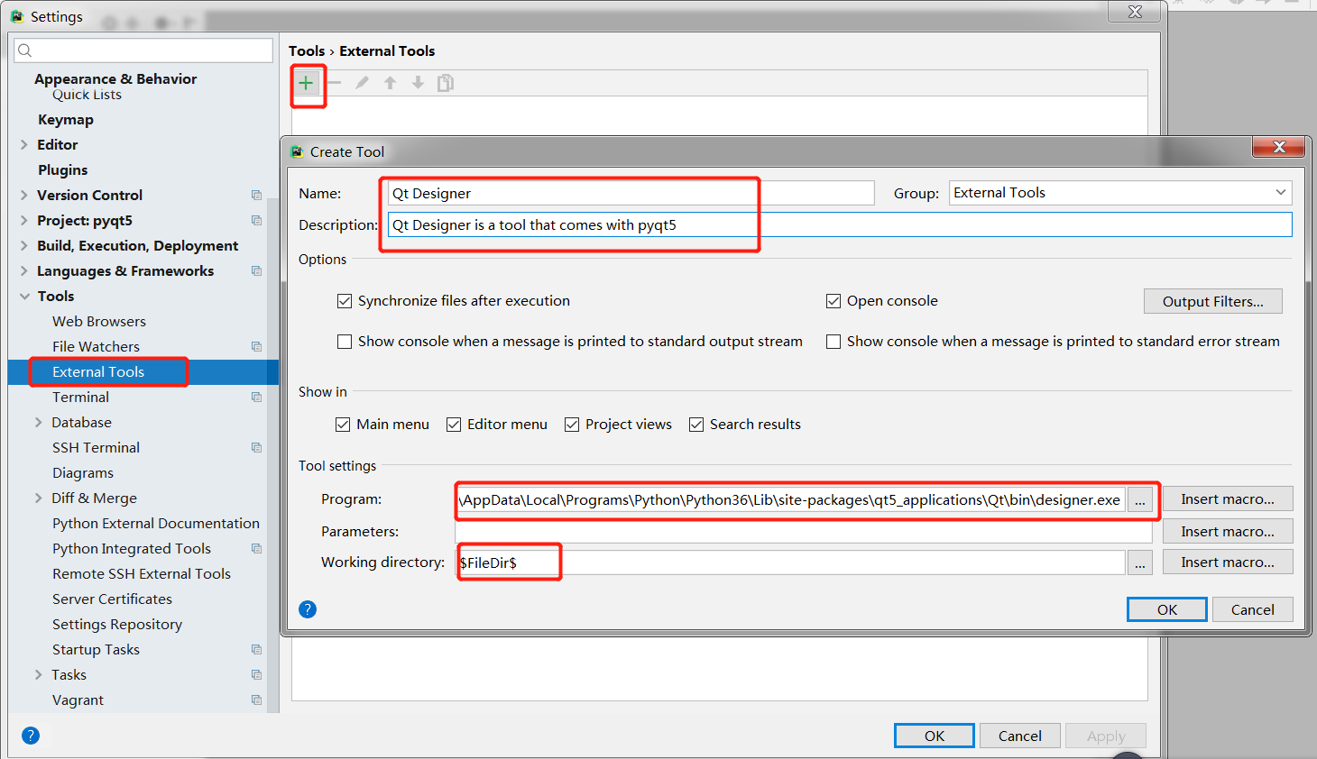Remove selected tool using minus icon
Screen dimensions: 1317x759
334,82
